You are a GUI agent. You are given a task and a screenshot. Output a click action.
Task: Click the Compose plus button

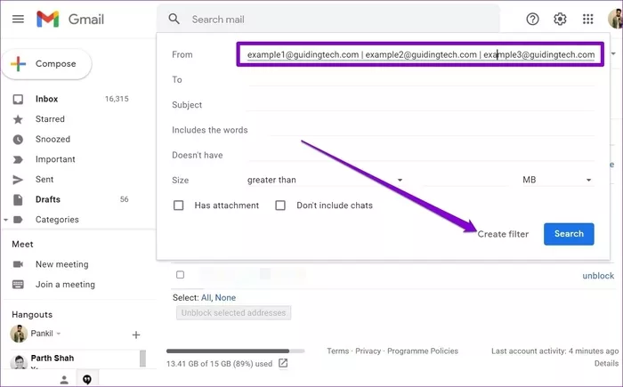tap(46, 63)
